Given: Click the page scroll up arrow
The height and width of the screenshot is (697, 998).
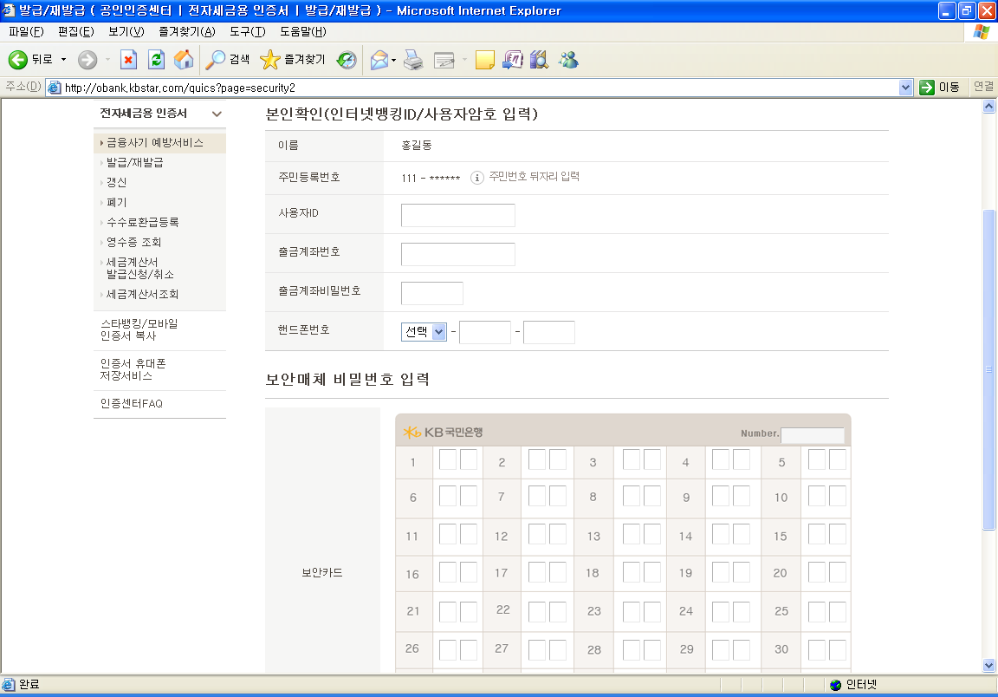Looking at the screenshot, I should click(x=988, y=107).
